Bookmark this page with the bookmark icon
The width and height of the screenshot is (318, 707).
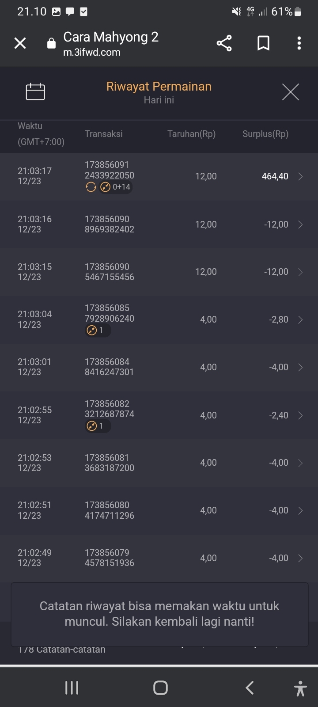click(263, 43)
